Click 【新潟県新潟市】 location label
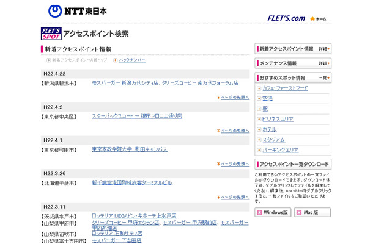373x244 pixels. click(59, 84)
